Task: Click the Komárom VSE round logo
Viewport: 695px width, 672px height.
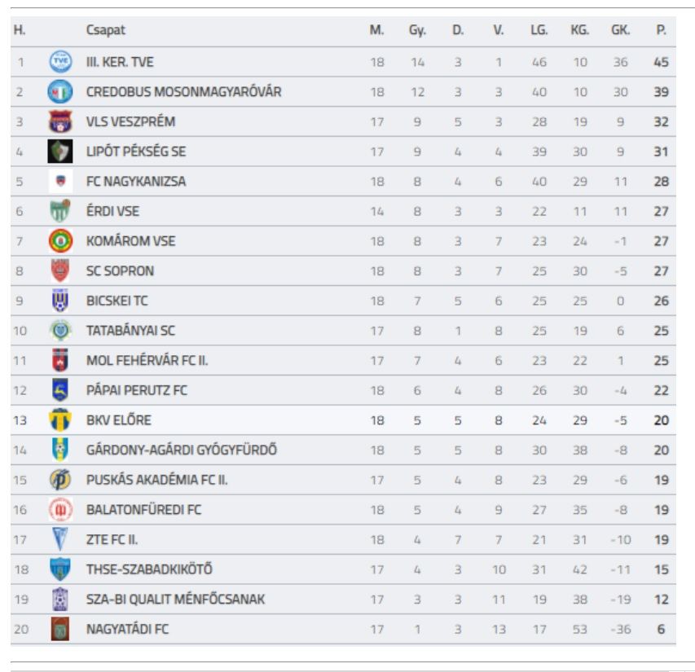Action: [x=60, y=241]
